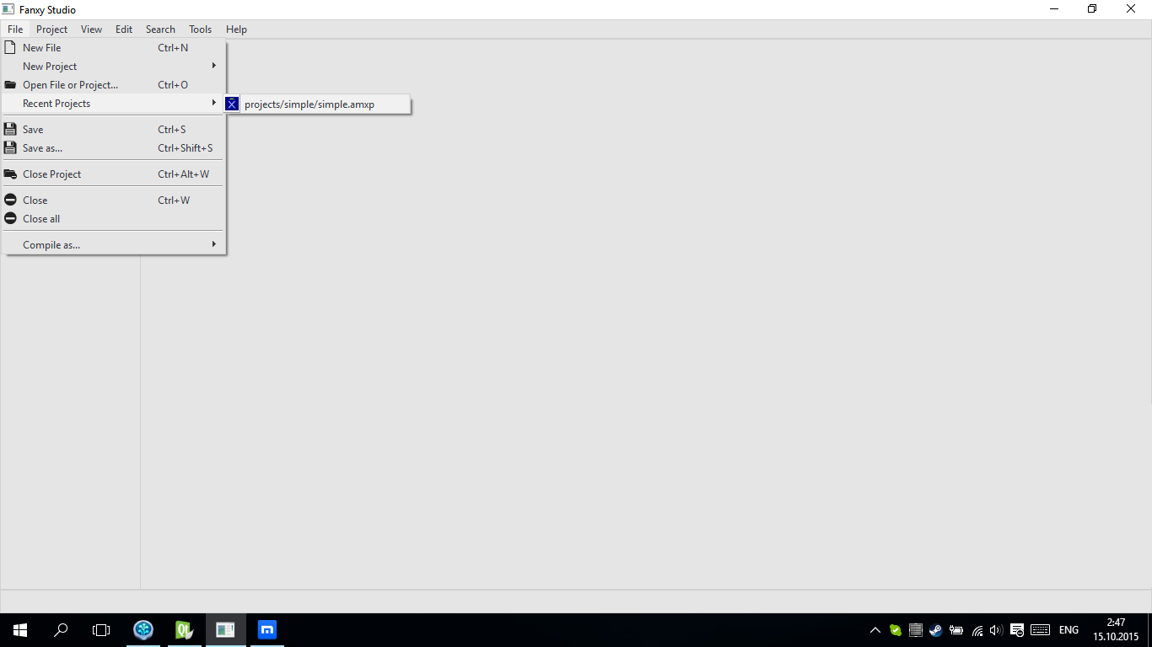Open Task View from the taskbar
Screen dimensions: 1152x647
pyautogui.click(x=101, y=630)
